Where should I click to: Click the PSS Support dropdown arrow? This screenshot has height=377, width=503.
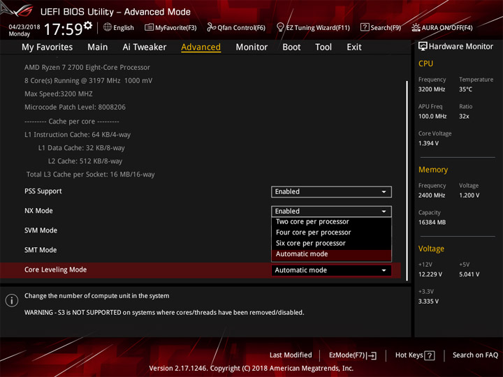tap(384, 192)
